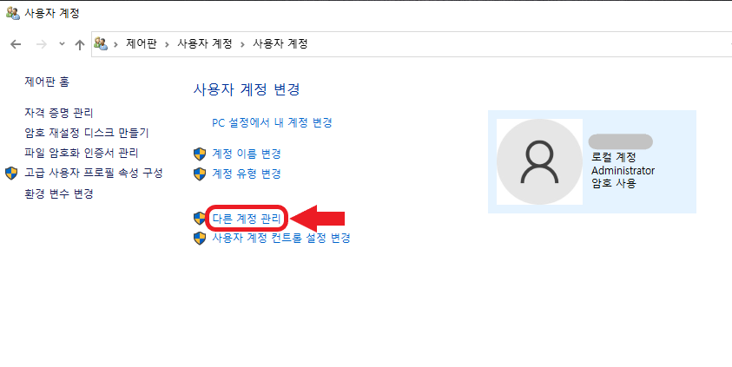Click the Up arrow to parent folder
Viewport: 732px width, 367px height.
click(x=80, y=44)
